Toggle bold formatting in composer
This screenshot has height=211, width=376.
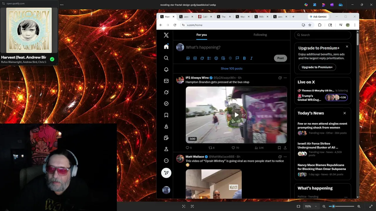[x=244, y=58]
